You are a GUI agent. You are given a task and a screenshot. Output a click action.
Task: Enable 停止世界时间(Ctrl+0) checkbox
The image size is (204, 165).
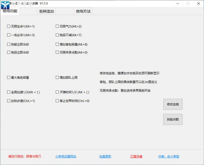click(x=57, y=101)
